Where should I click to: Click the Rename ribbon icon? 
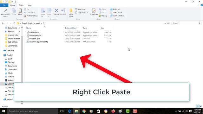click(63, 12)
